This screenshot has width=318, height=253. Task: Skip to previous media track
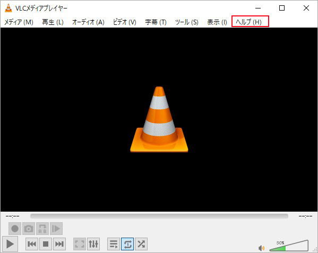click(x=32, y=244)
